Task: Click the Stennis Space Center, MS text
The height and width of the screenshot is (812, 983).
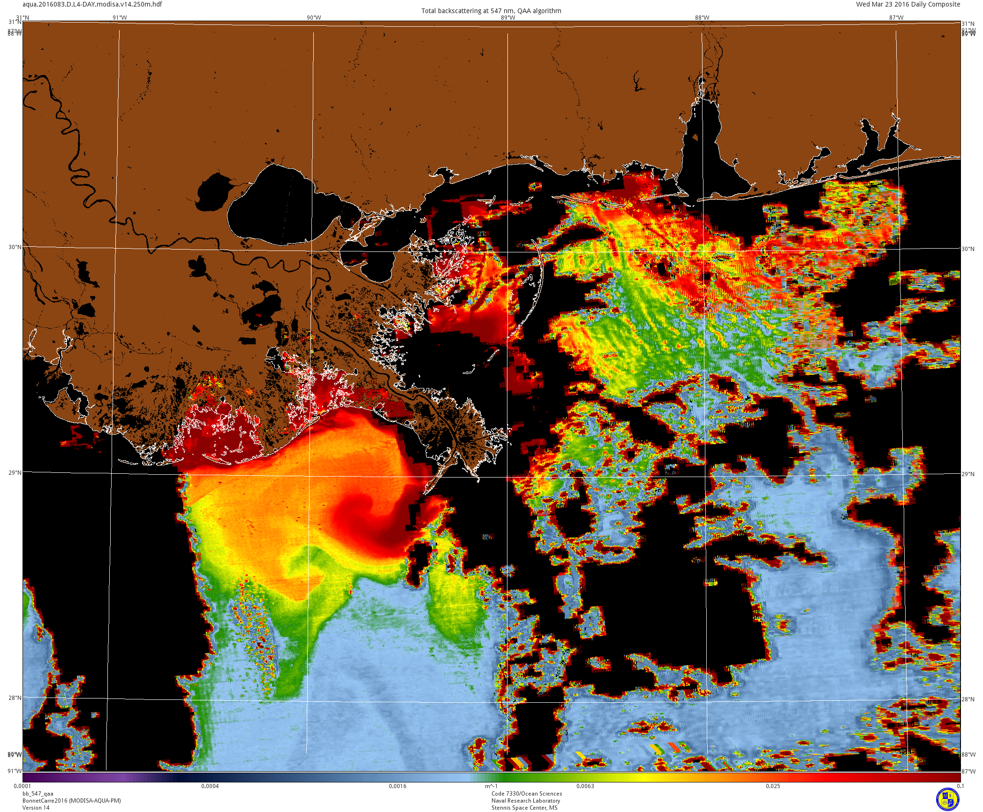Action: click(524, 807)
